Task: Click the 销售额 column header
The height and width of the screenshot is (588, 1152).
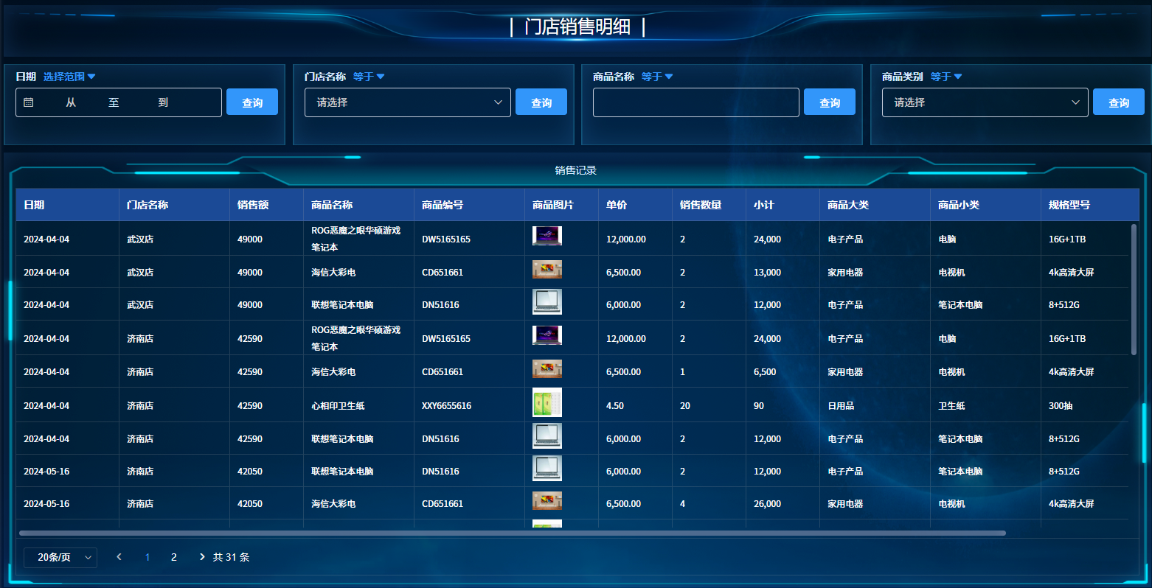Action: coord(253,205)
